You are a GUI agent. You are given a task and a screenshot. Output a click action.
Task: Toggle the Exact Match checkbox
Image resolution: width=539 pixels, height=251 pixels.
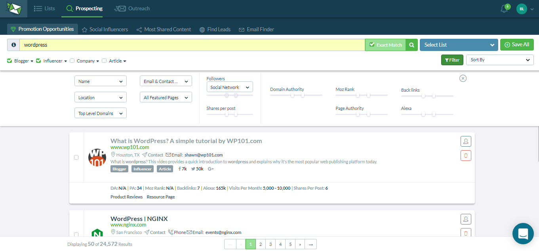372,45
